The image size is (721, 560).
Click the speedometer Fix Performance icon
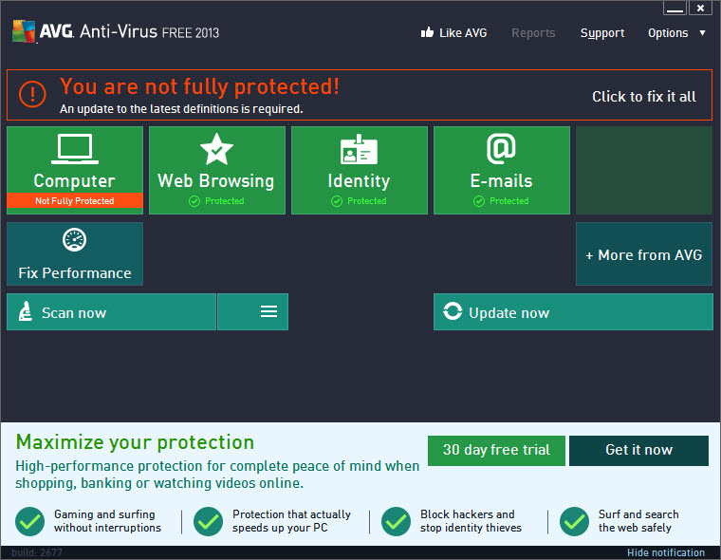tap(75, 240)
